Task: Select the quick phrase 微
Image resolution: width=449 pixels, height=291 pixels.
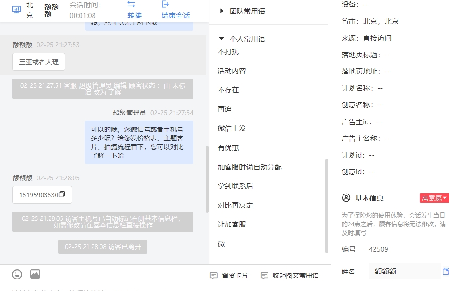Action: click(221, 243)
